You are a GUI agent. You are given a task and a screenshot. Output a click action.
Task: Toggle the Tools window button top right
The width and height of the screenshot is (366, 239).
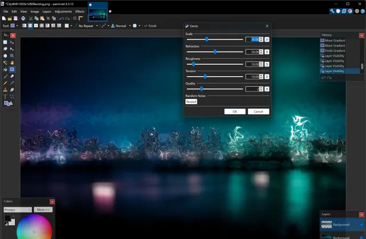coord(332,11)
